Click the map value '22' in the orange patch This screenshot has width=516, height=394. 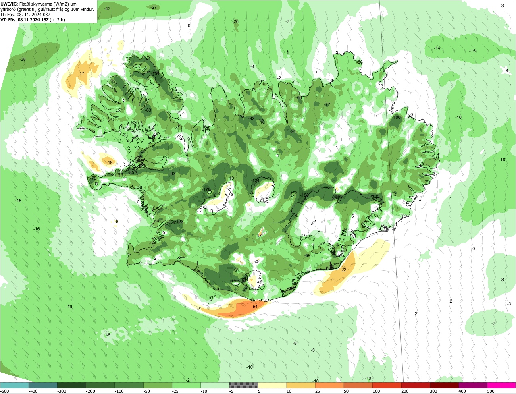(344, 270)
